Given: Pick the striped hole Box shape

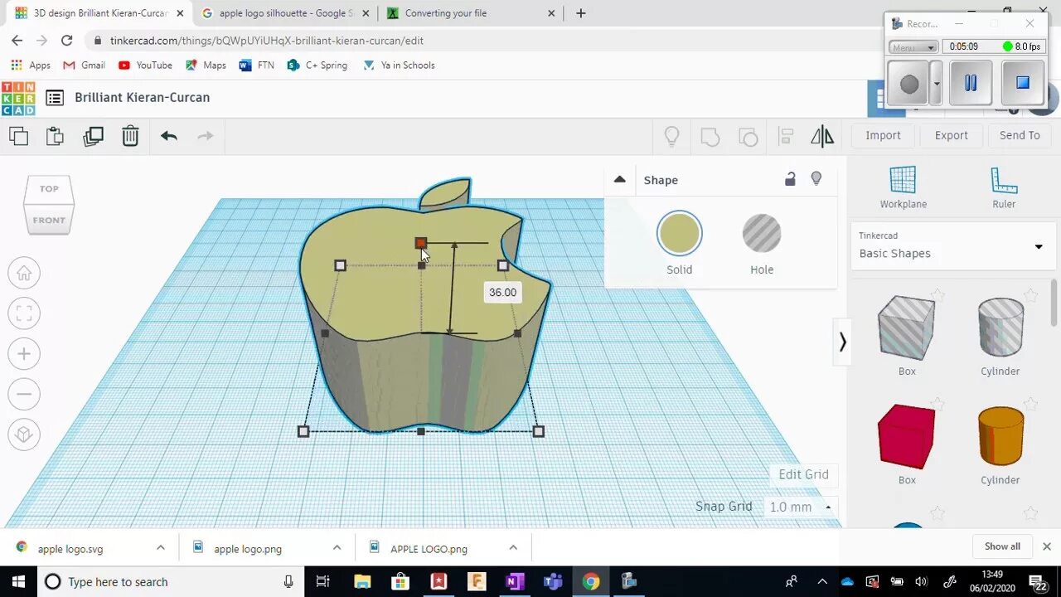Looking at the screenshot, I should (907, 329).
